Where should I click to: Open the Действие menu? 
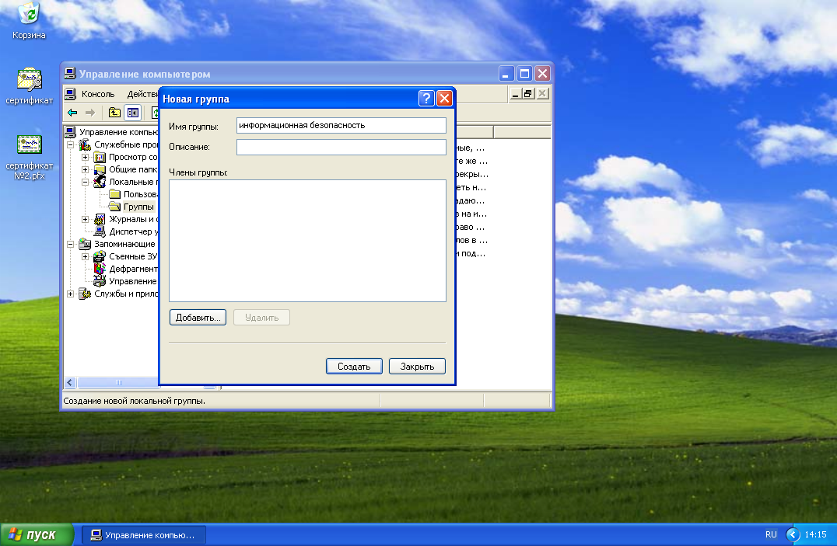pos(142,94)
